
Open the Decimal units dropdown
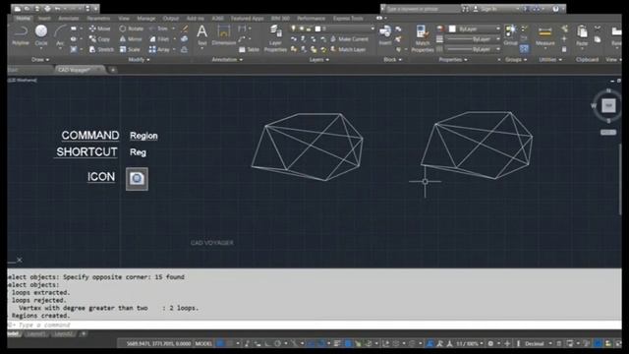[x=550, y=343]
